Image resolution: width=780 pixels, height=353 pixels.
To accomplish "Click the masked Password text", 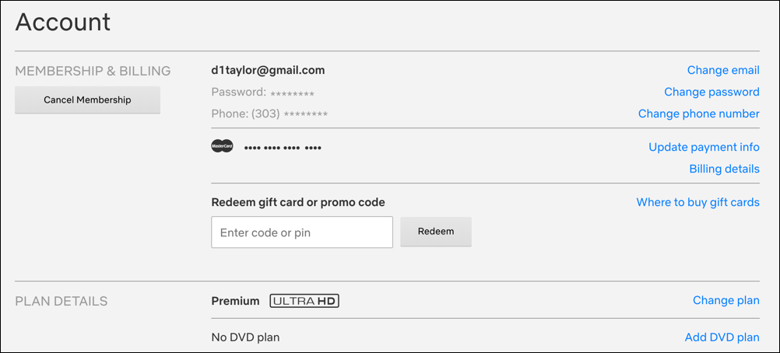I will (x=262, y=93).
